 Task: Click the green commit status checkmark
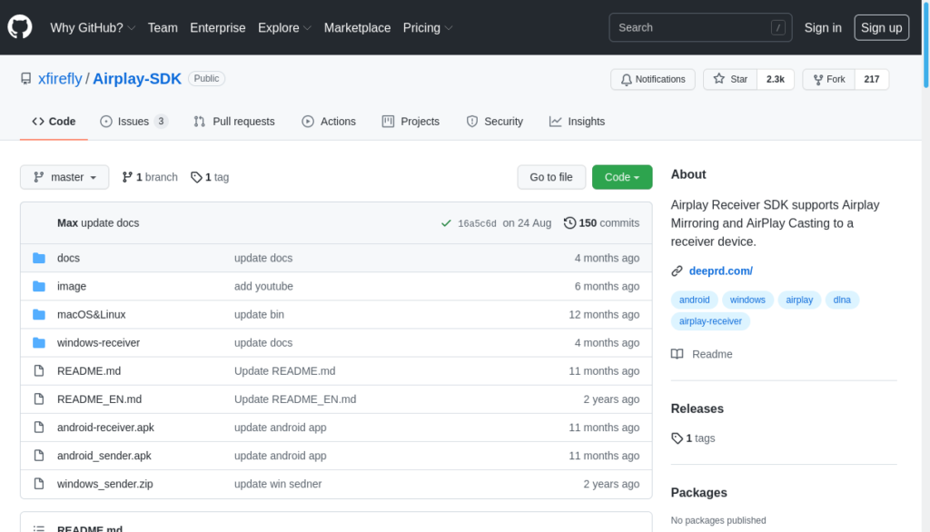pyautogui.click(x=446, y=223)
